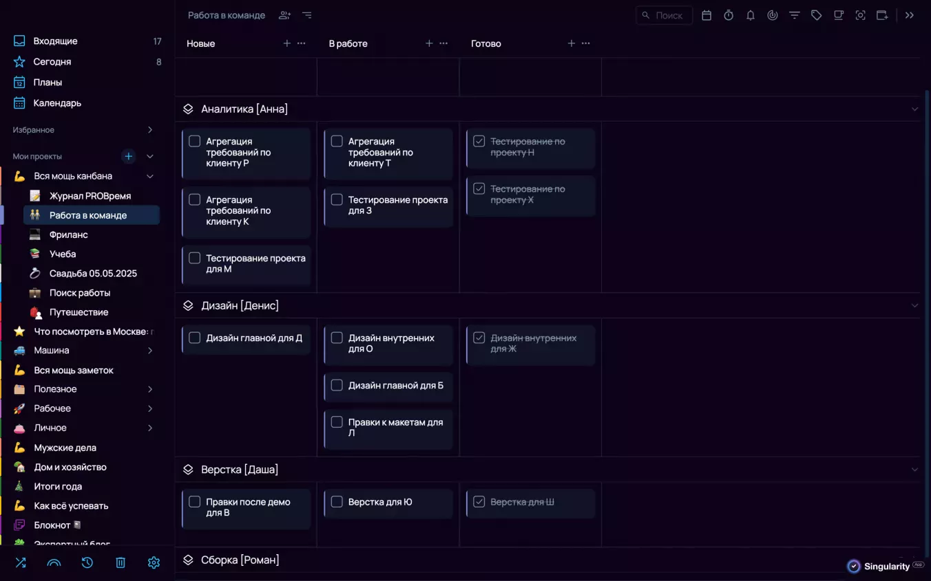Check 'Тестирование проекта для З' task

[x=337, y=199]
